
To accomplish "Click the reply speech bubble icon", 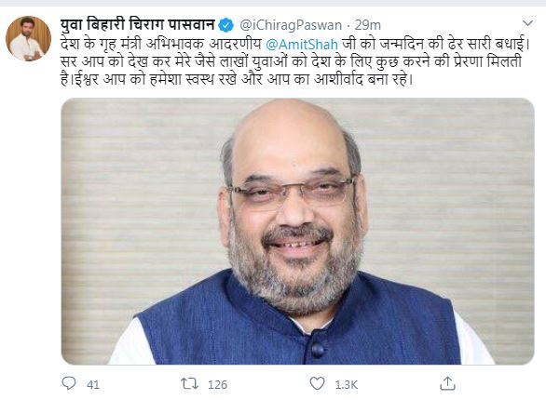I will click(x=69, y=383).
